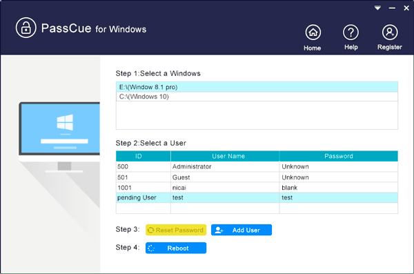The width and height of the screenshot is (414, 274).
Task: Click the Add User button
Action: click(x=241, y=230)
